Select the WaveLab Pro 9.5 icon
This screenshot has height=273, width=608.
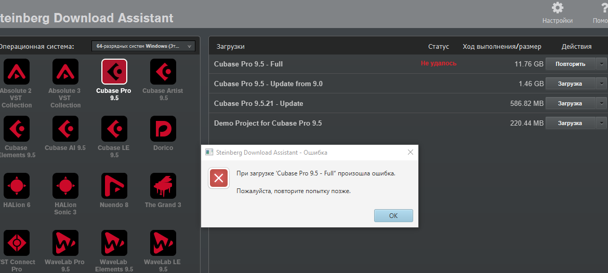[65, 243]
